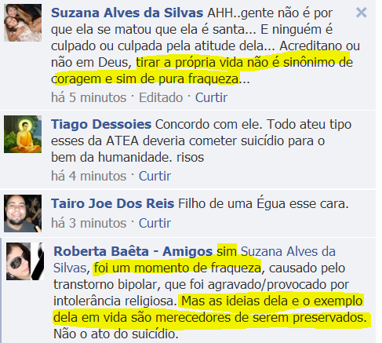
Task: Click the Roberta Baêta - Amigos name
Action: 133,251
